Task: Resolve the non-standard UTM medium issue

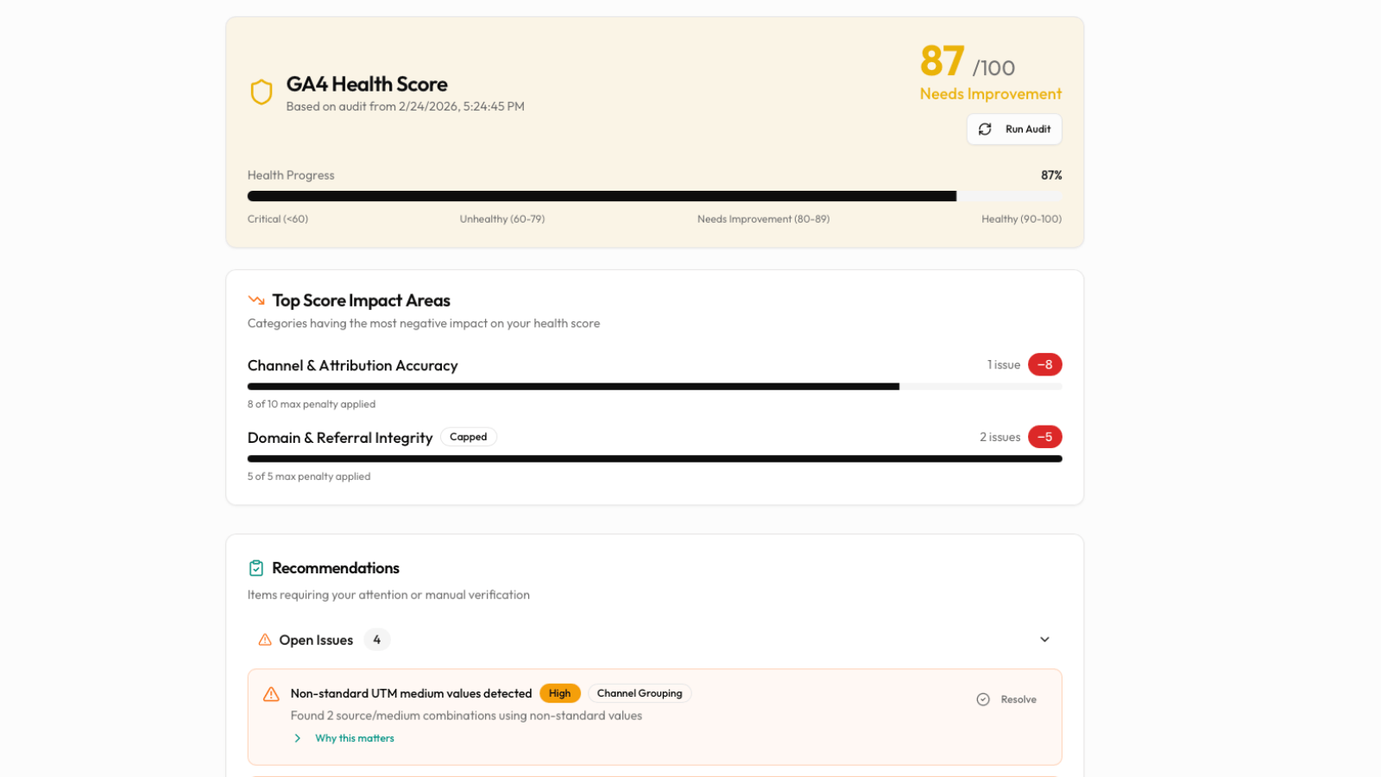Action: tap(1006, 699)
